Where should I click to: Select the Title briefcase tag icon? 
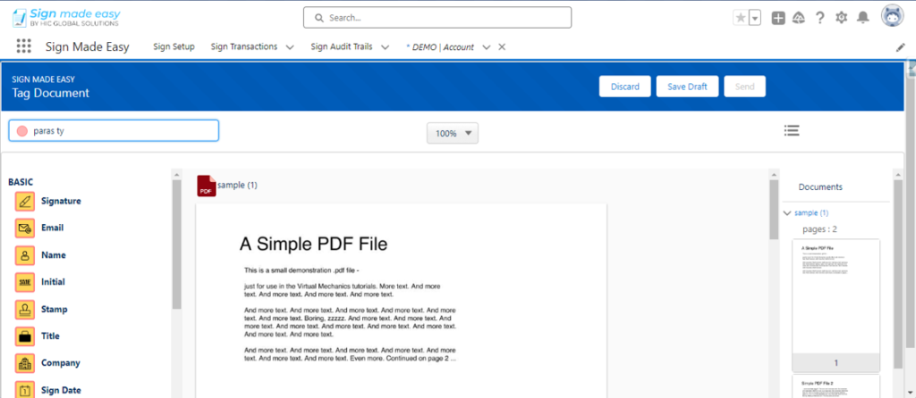pyautogui.click(x=24, y=336)
